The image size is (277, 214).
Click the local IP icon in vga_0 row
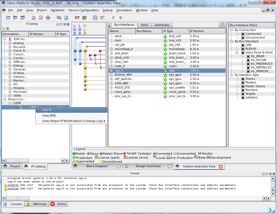pyautogui.click(x=165, y=70)
